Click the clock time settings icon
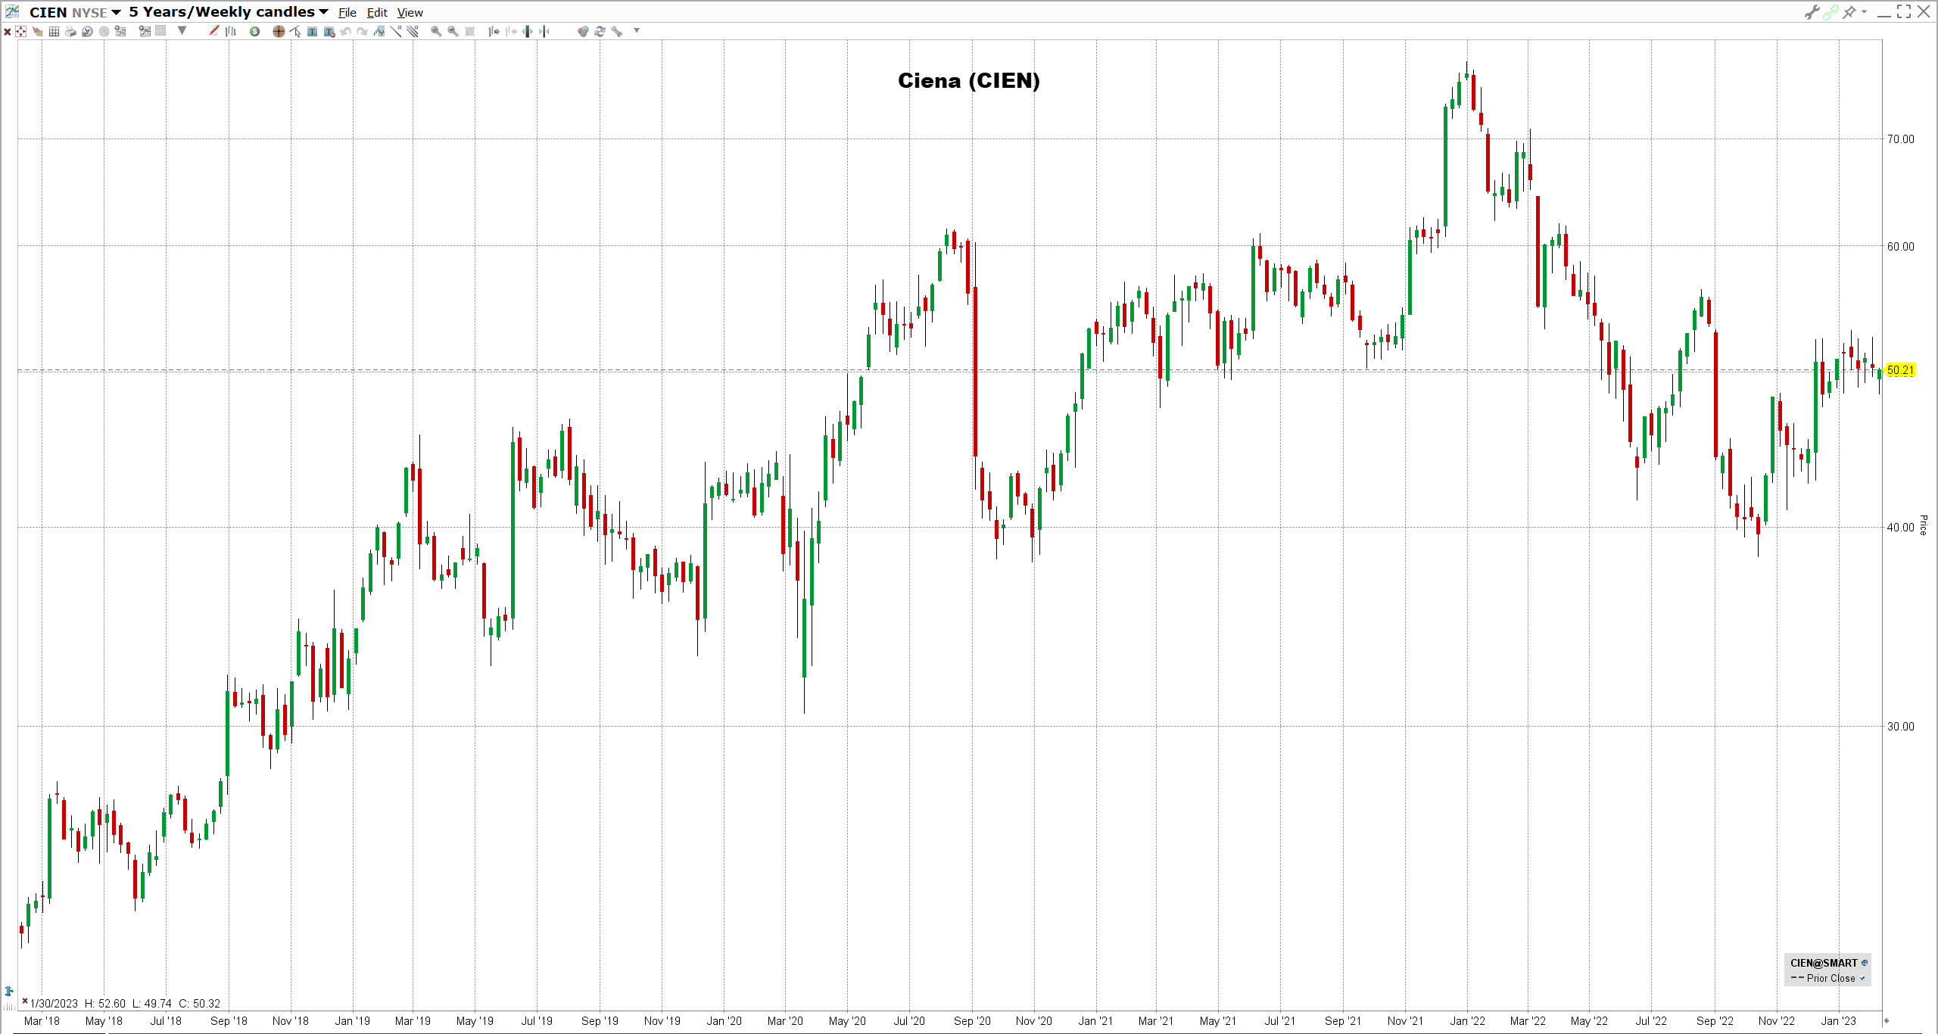 point(87,31)
